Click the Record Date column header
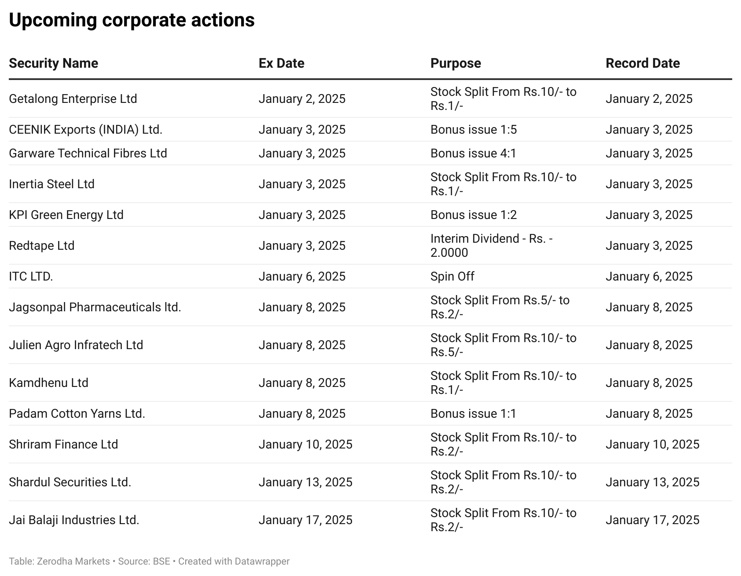This screenshot has height=576, width=741. (x=642, y=63)
